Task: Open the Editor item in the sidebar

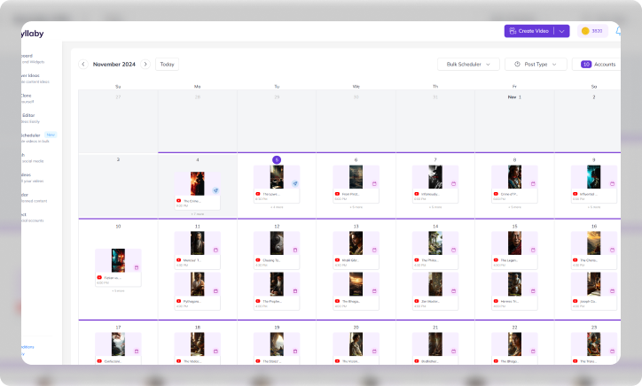Action: pyautogui.click(x=28, y=117)
